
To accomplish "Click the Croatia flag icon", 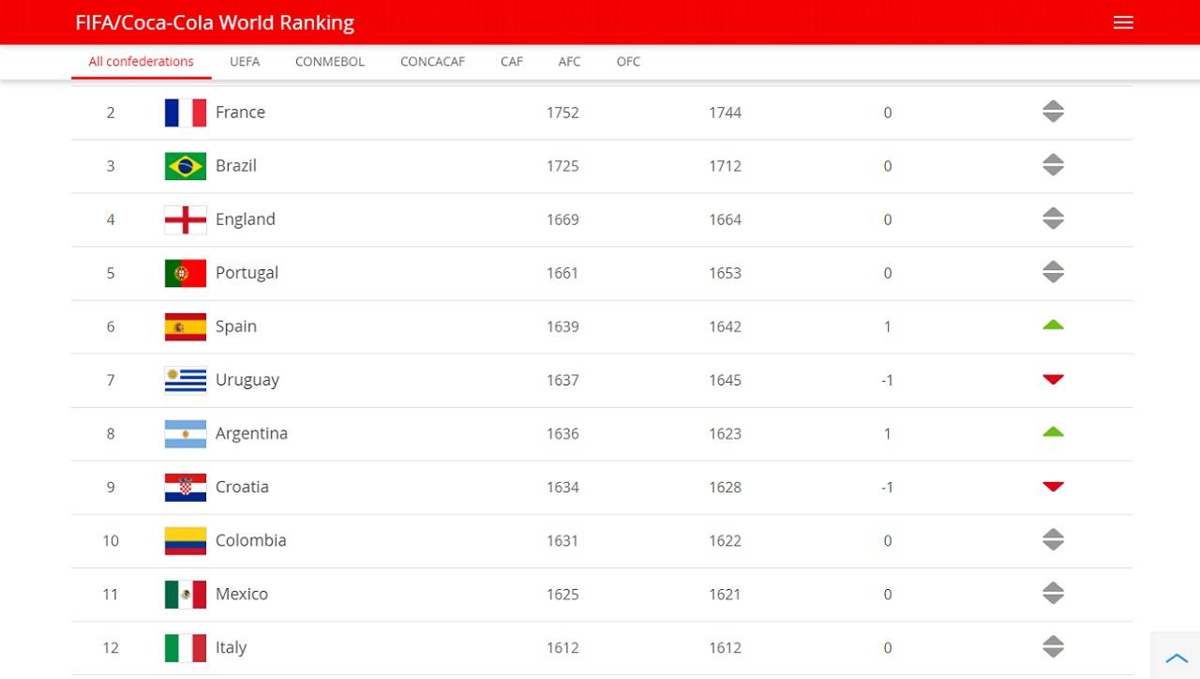I will click(x=185, y=487).
